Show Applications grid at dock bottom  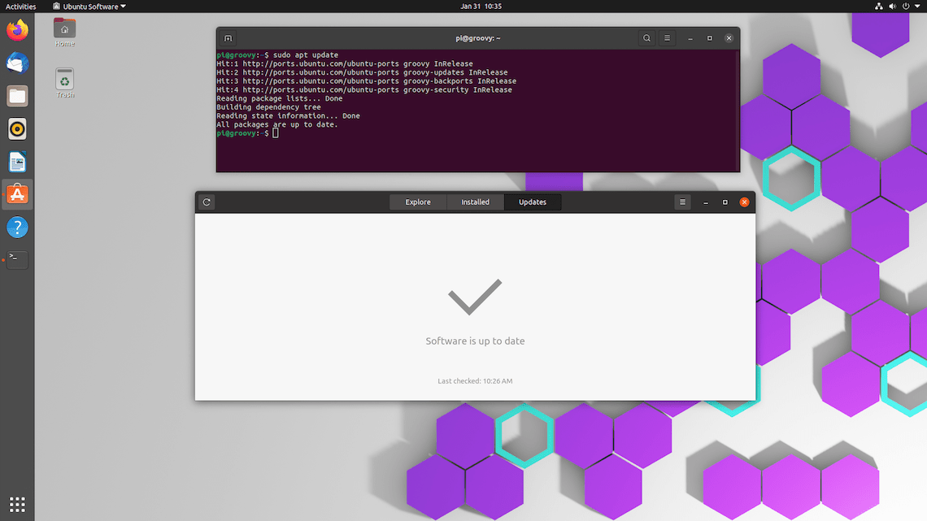pyautogui.click(x=17, y=504)
